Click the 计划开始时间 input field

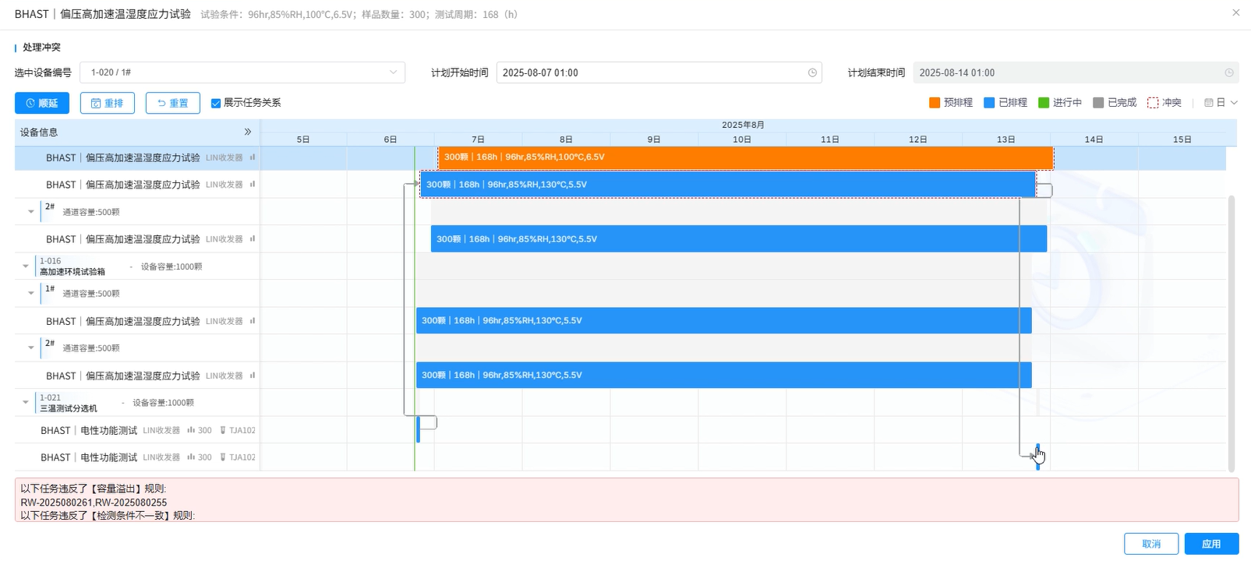(651, 72)
